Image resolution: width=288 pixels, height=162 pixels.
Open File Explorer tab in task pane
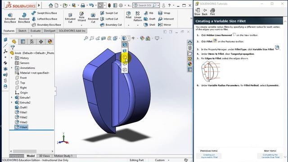(190, 53)
